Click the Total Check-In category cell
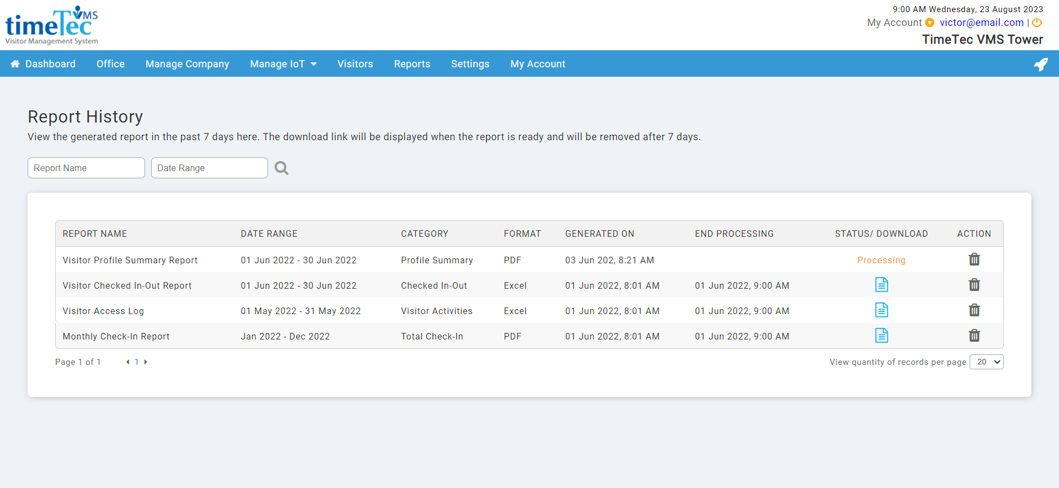 432,336
